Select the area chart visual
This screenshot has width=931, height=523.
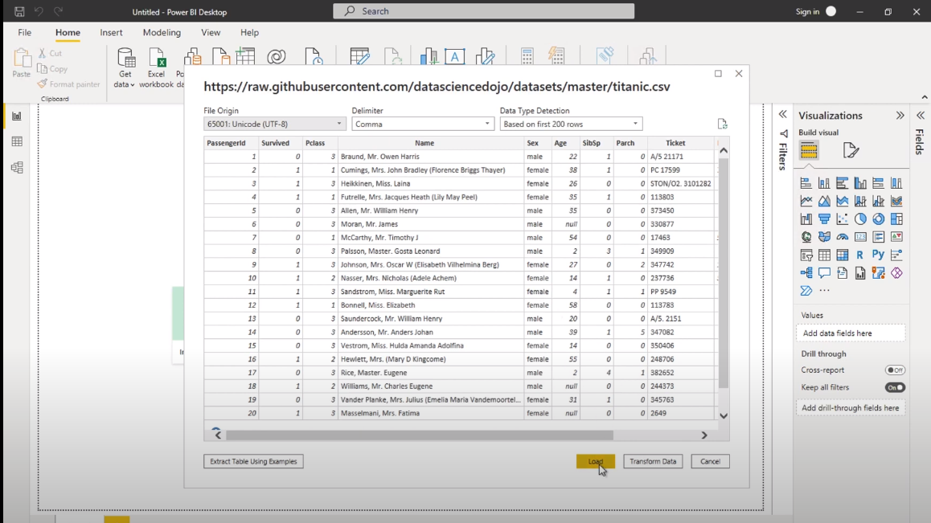tap(824, 201)
